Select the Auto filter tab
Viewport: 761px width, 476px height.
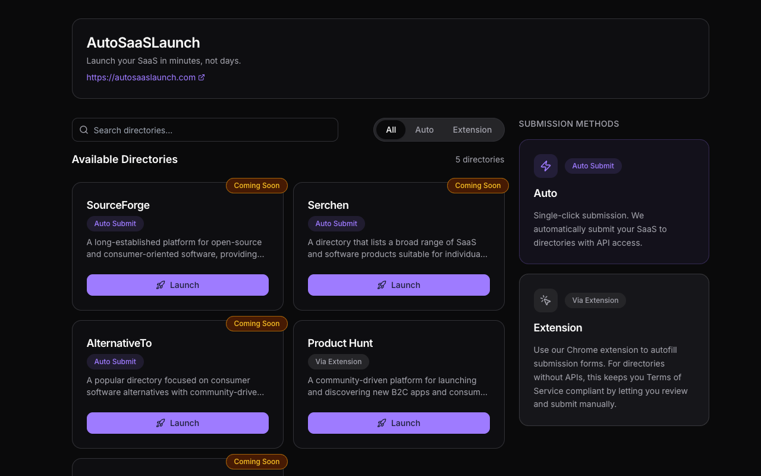point(424,129)
